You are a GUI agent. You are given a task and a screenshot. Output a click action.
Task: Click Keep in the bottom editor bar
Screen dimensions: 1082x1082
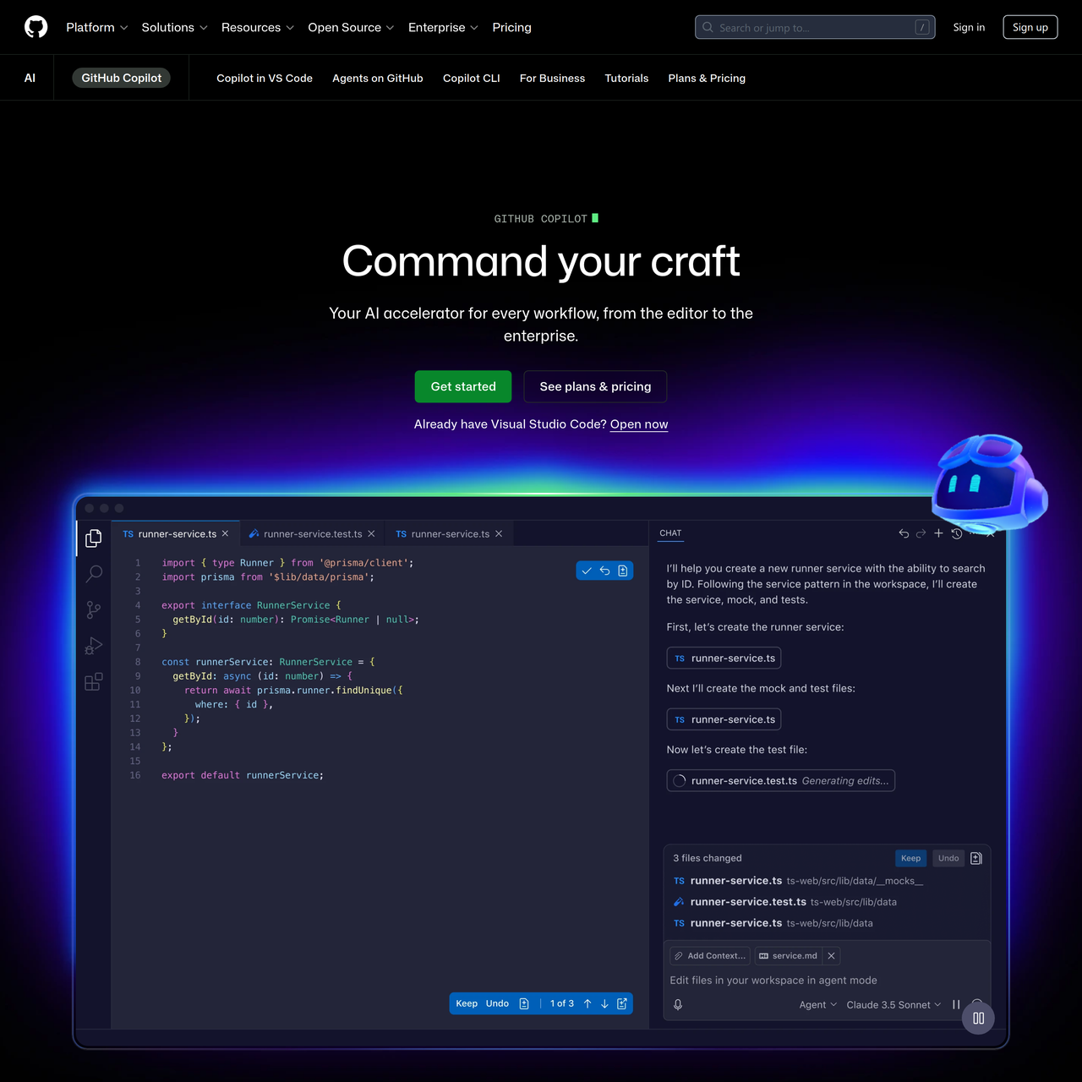pyautogui.click(x=467, y=1003)
